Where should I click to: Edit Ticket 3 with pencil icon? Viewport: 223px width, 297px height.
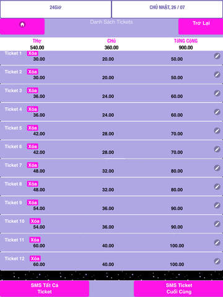217,93
